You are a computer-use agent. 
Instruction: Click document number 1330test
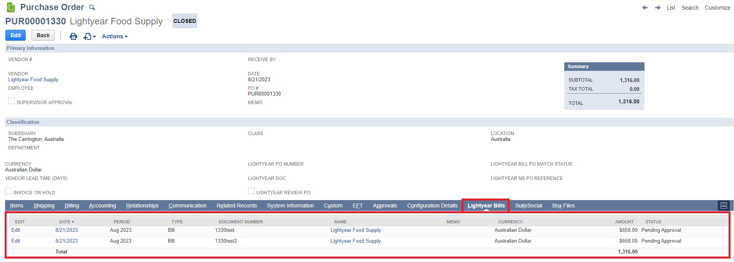pos(225,230)
